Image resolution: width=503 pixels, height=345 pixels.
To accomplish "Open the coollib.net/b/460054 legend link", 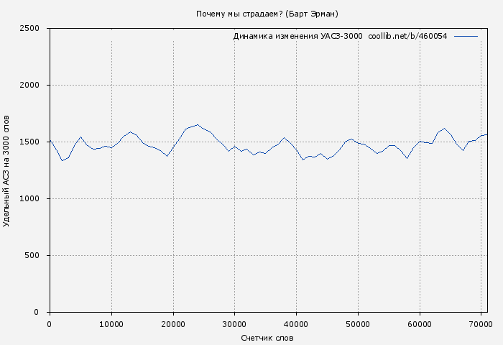I will tap(407, 36).
